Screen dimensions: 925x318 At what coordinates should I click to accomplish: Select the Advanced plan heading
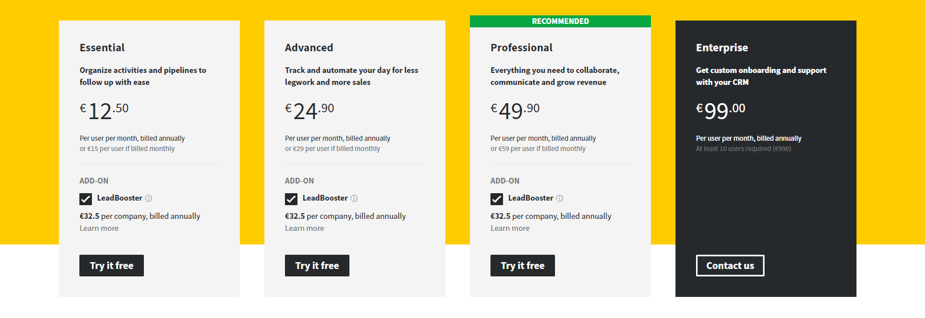[x=309, y=48]
